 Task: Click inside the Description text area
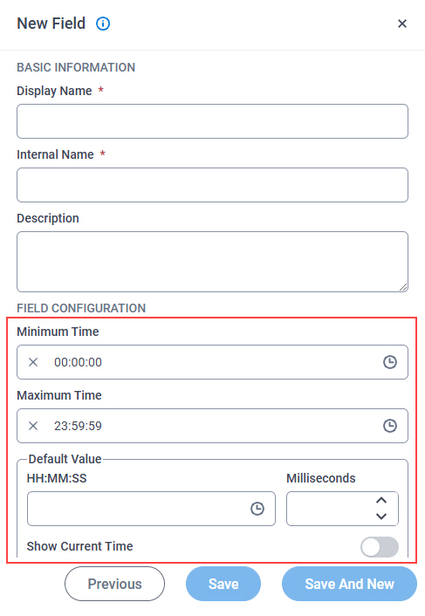212,262
